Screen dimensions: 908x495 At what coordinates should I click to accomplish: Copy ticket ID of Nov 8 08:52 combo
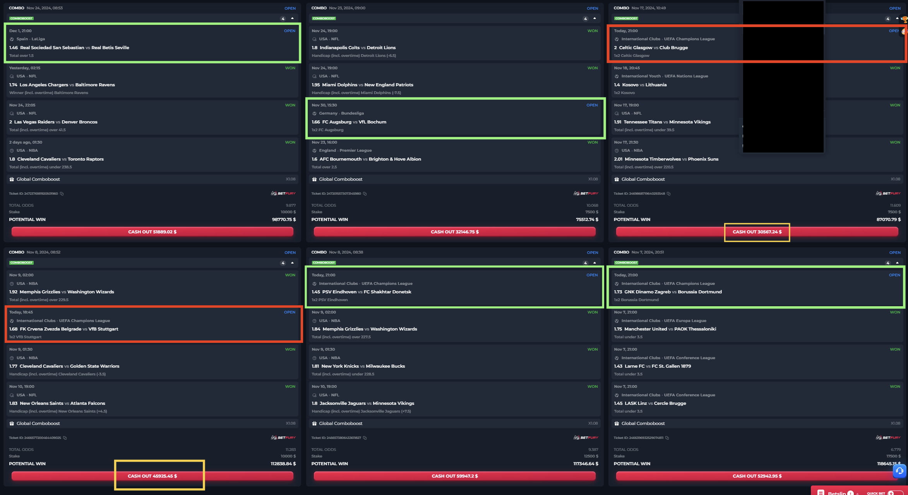[x=65, y=438]
